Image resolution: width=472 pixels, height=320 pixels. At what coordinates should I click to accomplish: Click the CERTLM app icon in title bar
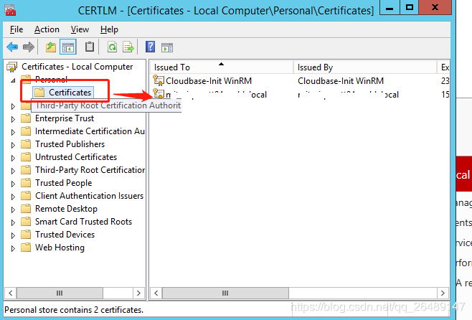click(x=10, y=10)
